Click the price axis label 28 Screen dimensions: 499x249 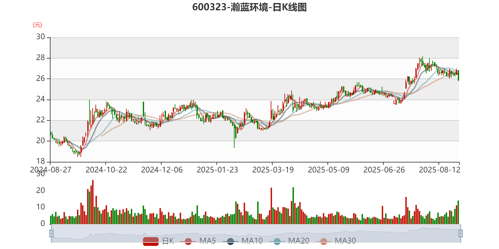tap(41, 58)
